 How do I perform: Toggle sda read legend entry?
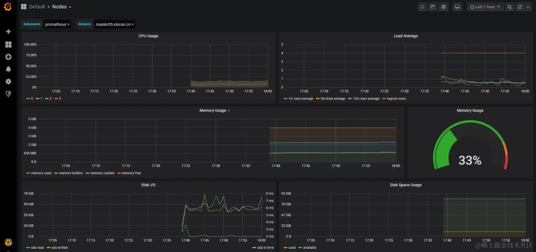point(37,247)
